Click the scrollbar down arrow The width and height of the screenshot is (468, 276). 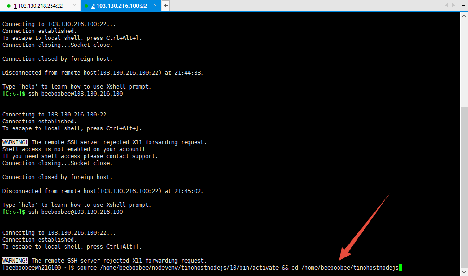coord(464,272)
